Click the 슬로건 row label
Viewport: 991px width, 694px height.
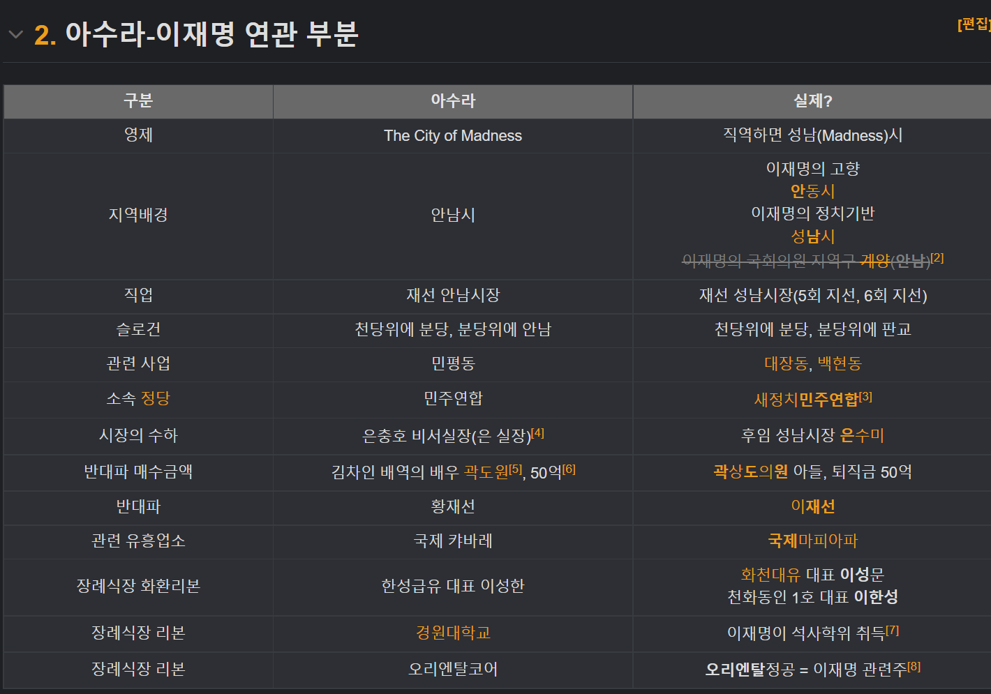click(138, 329)
